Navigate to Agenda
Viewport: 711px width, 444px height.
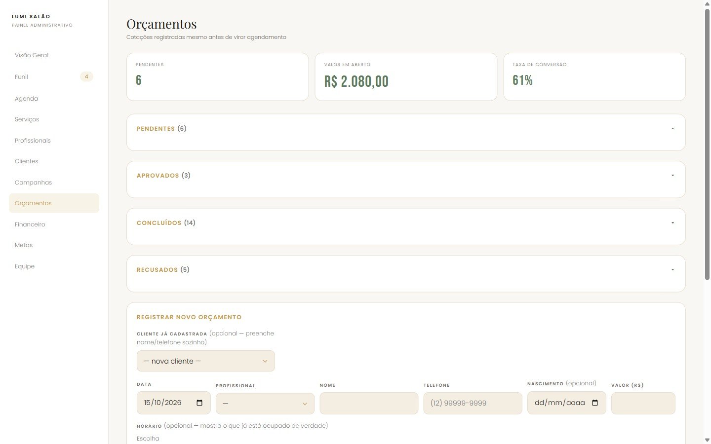54,99
